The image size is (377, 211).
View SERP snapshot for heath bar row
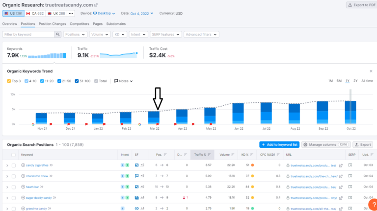click(x=350, y=187)
